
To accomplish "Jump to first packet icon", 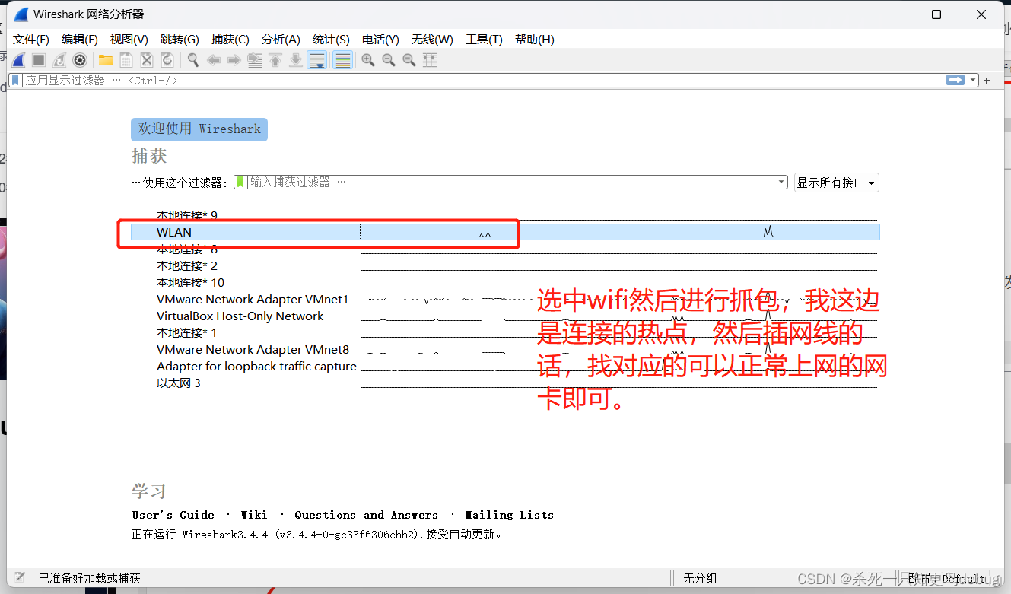I will tap(275, 60).
